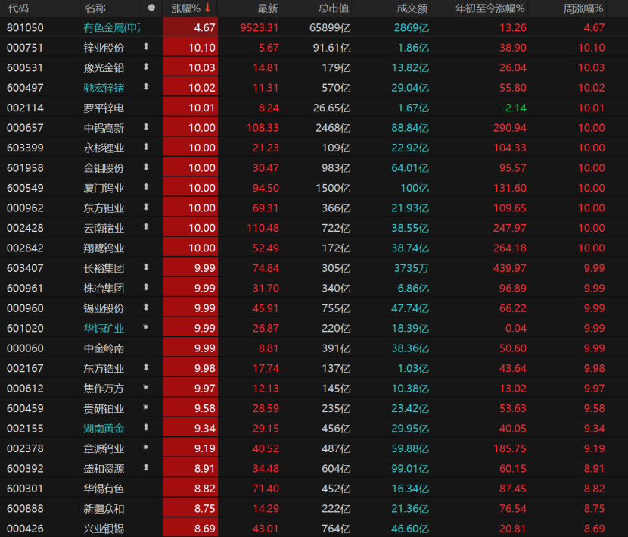Click the orange descending sort arrow

(x=208, y=8)
